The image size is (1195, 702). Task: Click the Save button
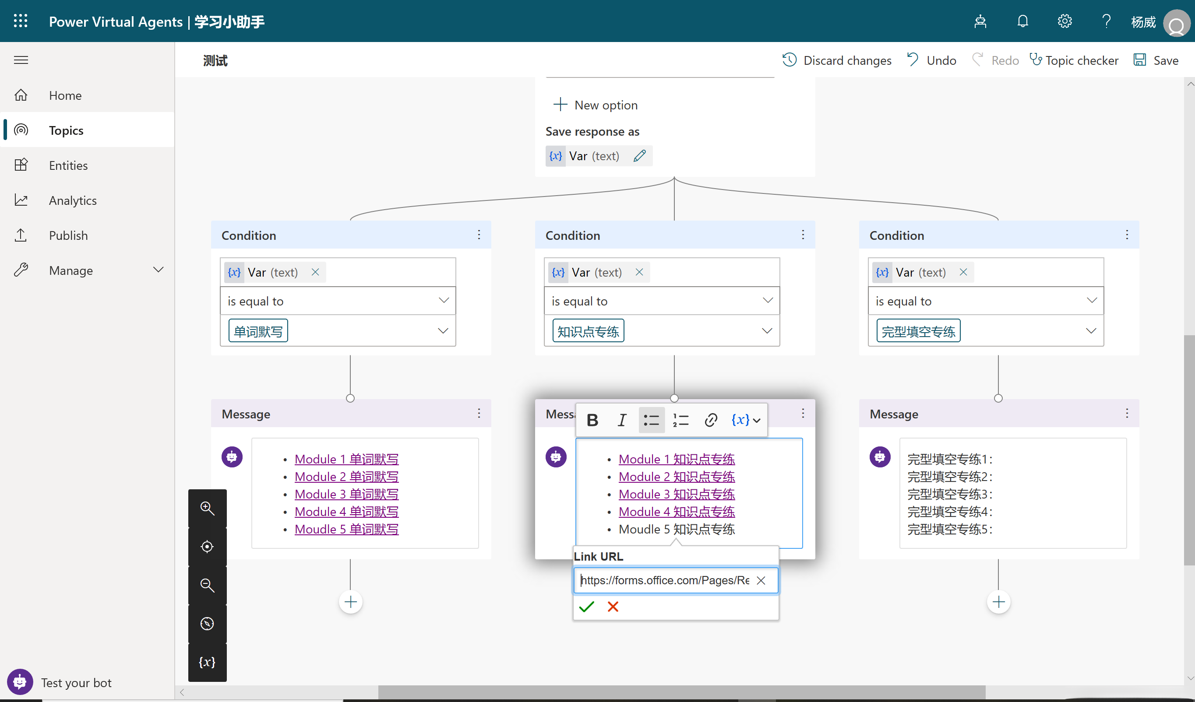pyautogui.click(x=1156, y=61)
